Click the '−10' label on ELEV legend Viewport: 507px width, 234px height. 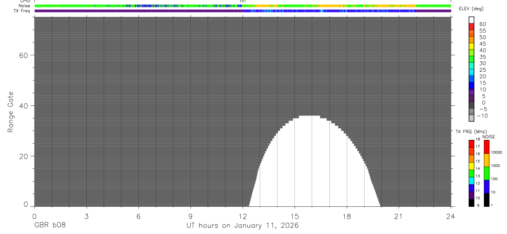[481, 116]
